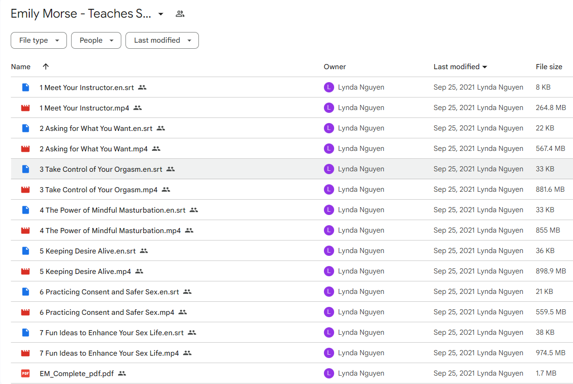Image resolution: width=573 pixels, height=384 pixels.
Task: Click the PDF icon for EM_Complete_pdf.pdf
Action: 26,373
